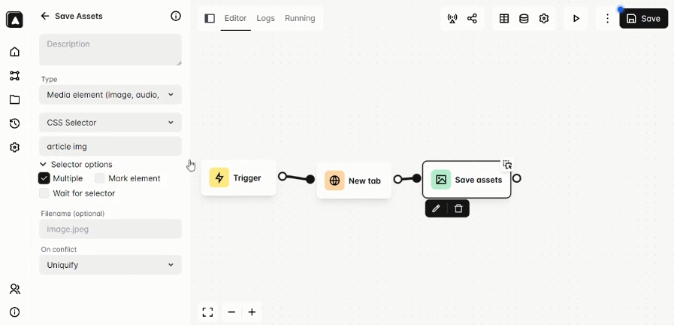Collapse the Selector options section
674x325 pixels.
click(76, 164)
